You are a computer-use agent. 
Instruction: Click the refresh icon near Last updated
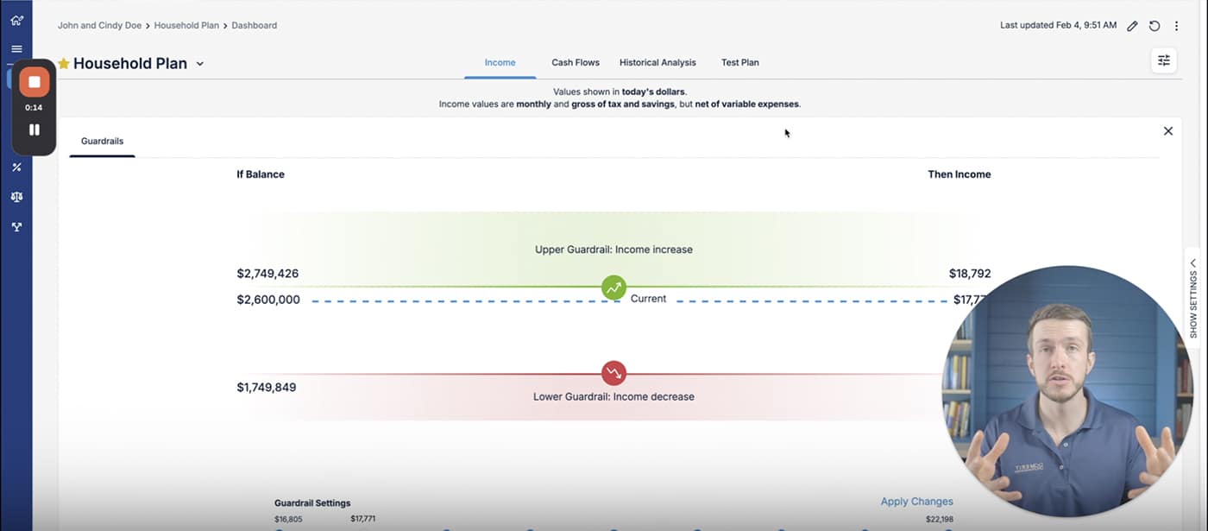click(x=1155, y=26)
